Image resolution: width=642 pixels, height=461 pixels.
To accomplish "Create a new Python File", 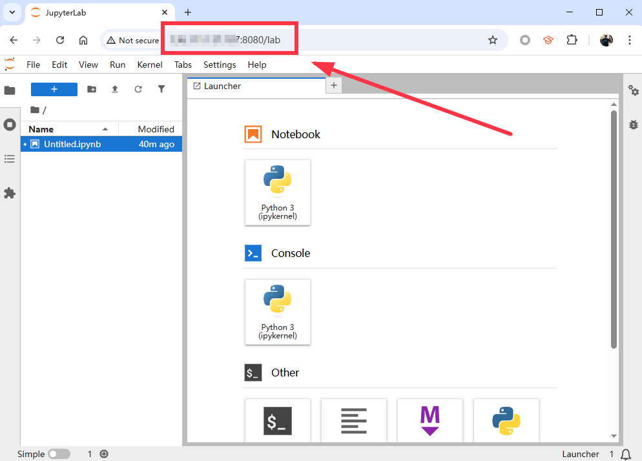I will (506, 420).
